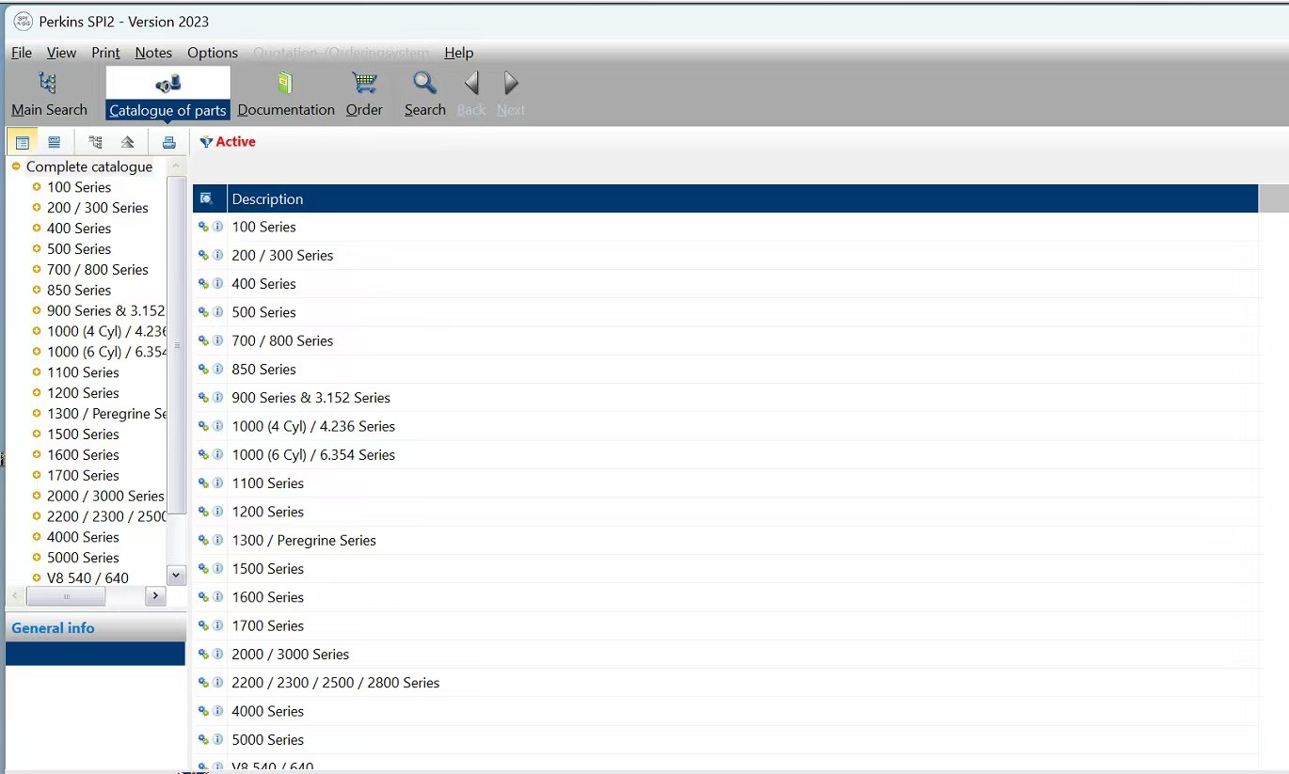Collapse the Complete catalogue tree node
The image size is (1289, 774).
(16, 166)
